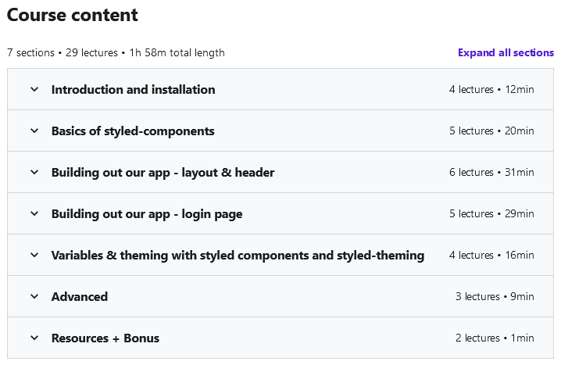Open Introduction and installation section title
The width and height of the screenshot is (561, 365).
[x=133, y=89]
